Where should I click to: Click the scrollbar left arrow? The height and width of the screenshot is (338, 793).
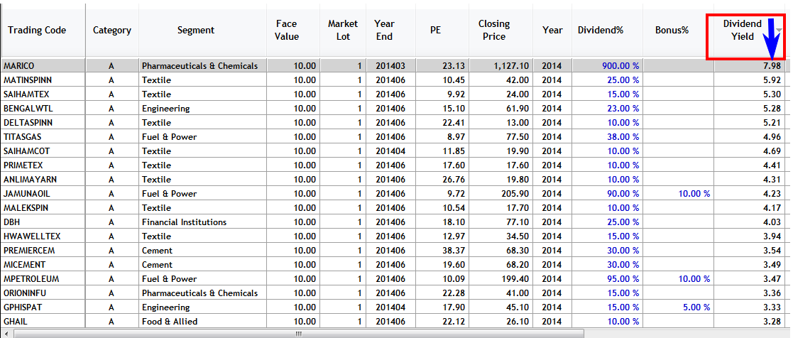pos(6,334)
